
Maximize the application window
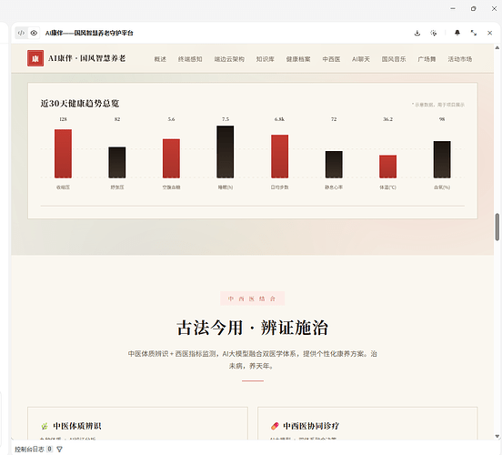coord(474,9)
